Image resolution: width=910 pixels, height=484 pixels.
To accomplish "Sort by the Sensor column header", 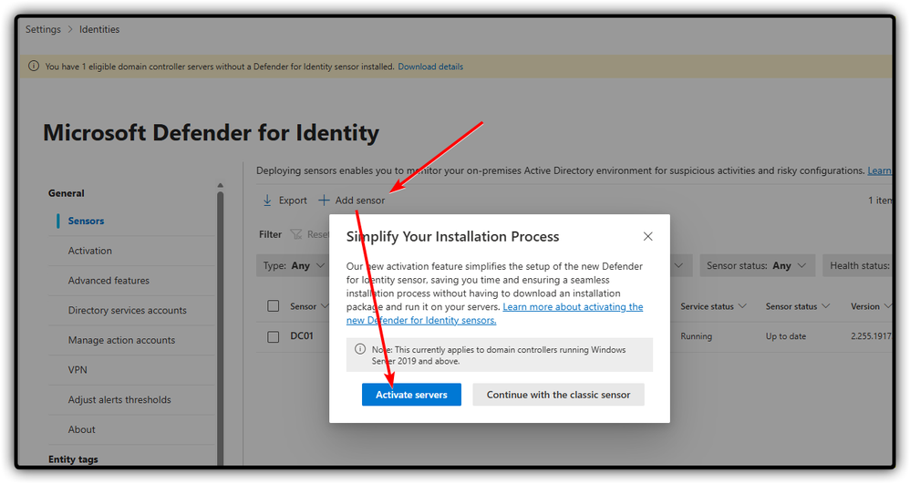I will (x=309, y=306).
